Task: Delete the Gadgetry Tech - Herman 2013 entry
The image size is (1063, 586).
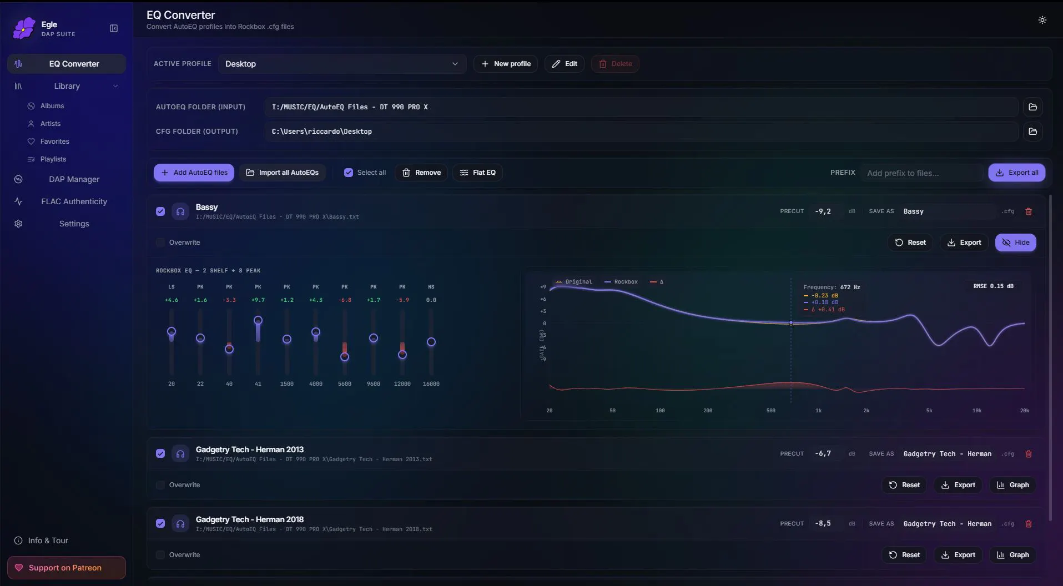Action: click(x=1028, y=454)
